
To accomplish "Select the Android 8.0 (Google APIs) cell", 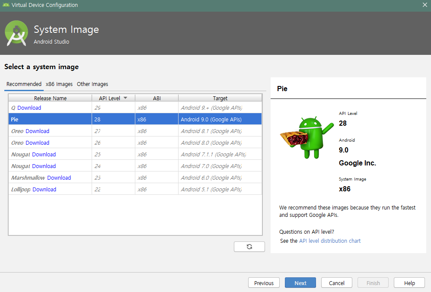I will coord(220,143).
